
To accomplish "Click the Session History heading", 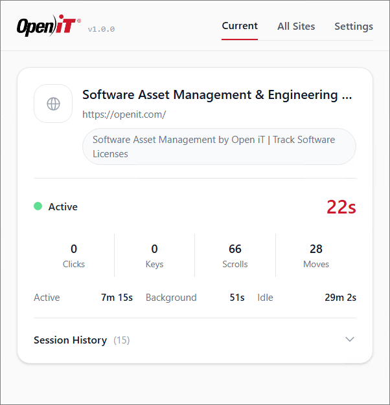I will tap(71, 340).
